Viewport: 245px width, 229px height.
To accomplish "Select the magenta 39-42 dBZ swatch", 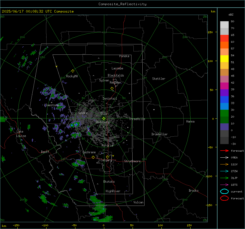I will pyautogui.click(x=224, y=86).
